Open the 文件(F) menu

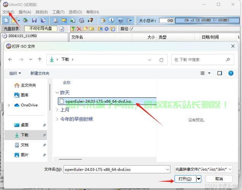pos(8,12)
